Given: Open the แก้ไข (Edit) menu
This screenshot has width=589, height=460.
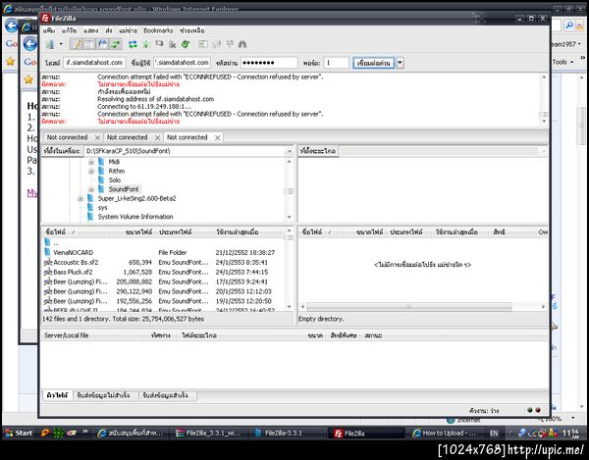Looking at the screenshot, I should pyautogui.click(x=70, y=30).
